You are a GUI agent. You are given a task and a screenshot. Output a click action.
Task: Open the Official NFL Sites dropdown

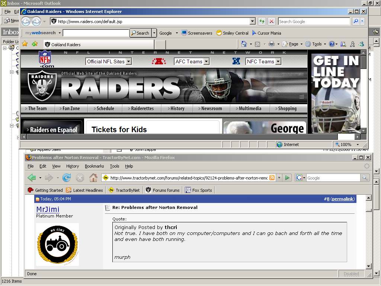[109, 61]
